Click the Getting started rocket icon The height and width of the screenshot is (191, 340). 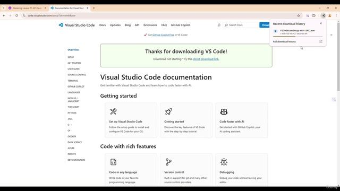tap(168, 111)
